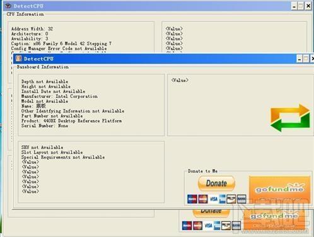The image size is (314, 237).
Task: Select 'Slot Layout not Available' text
Action: pyautogui.click(x=52, y=152)
